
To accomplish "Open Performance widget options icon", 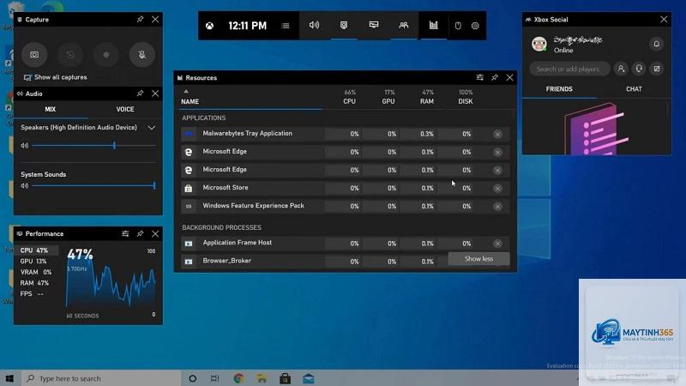I will [125, 233].
